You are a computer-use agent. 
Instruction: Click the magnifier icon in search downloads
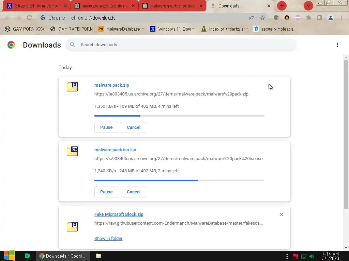[x=72, y=45]
